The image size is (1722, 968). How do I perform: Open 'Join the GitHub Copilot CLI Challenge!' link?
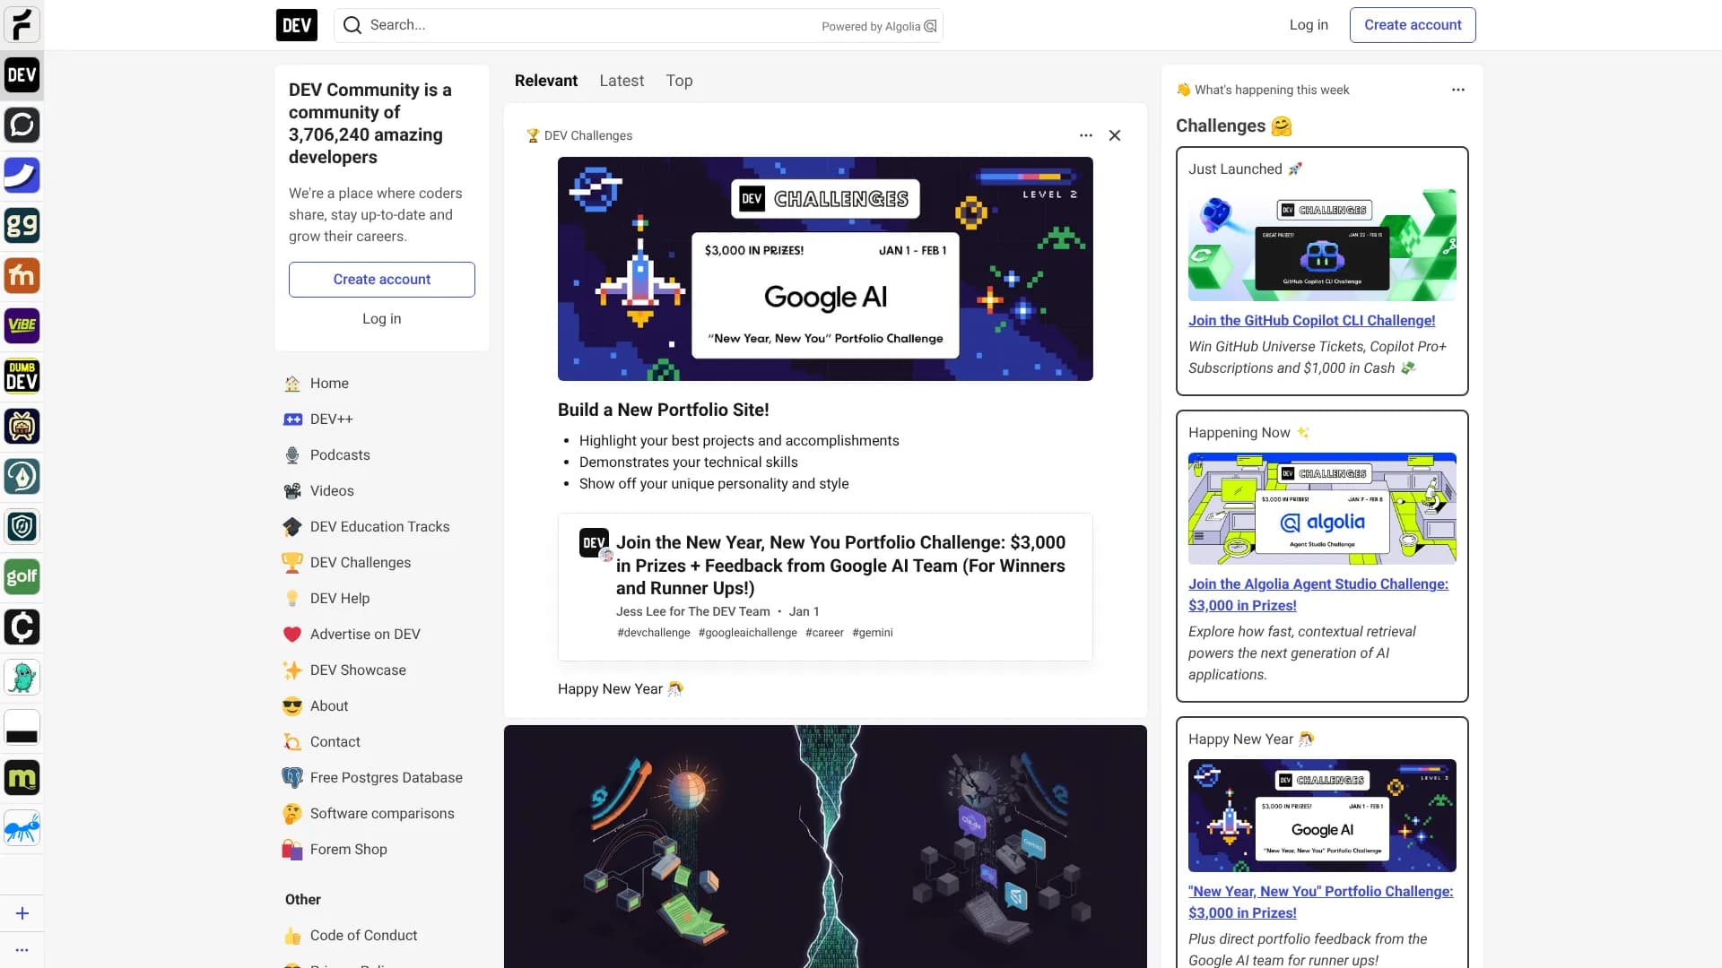(1311, 321)
